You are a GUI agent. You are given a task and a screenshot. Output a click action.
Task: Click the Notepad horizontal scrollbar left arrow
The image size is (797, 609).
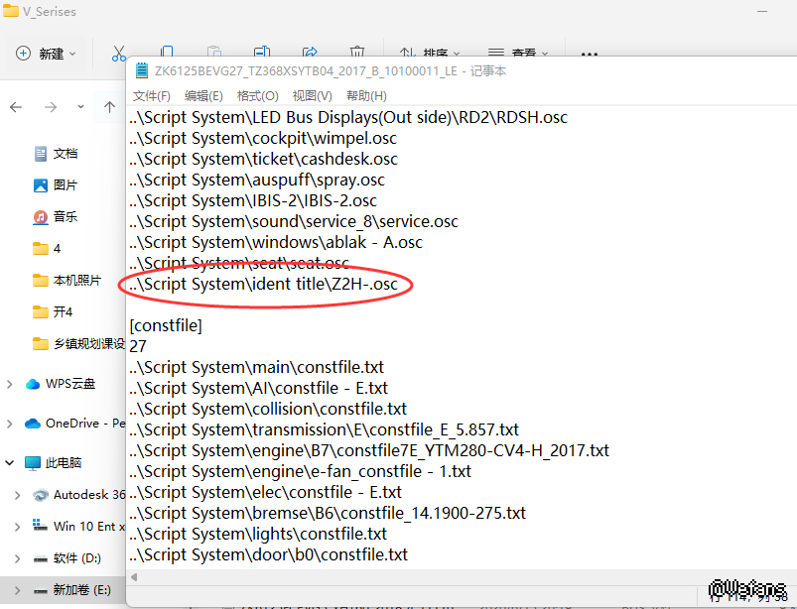(134, 577)
